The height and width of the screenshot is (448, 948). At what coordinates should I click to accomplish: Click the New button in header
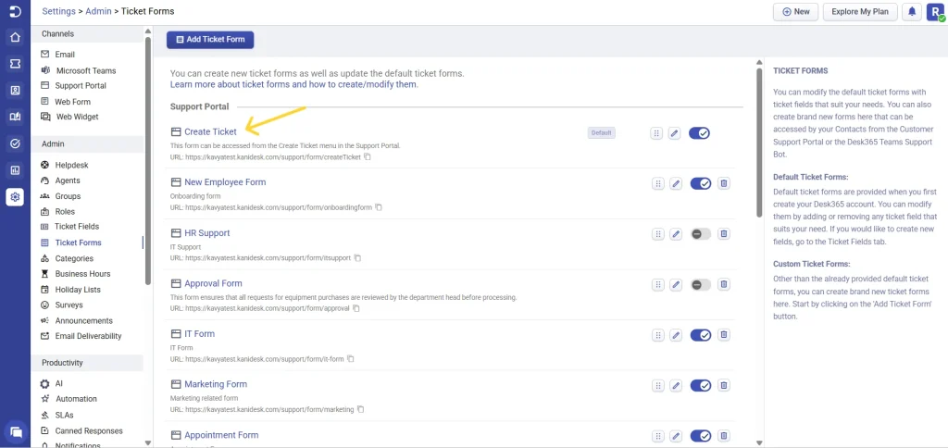pos(795,12)
